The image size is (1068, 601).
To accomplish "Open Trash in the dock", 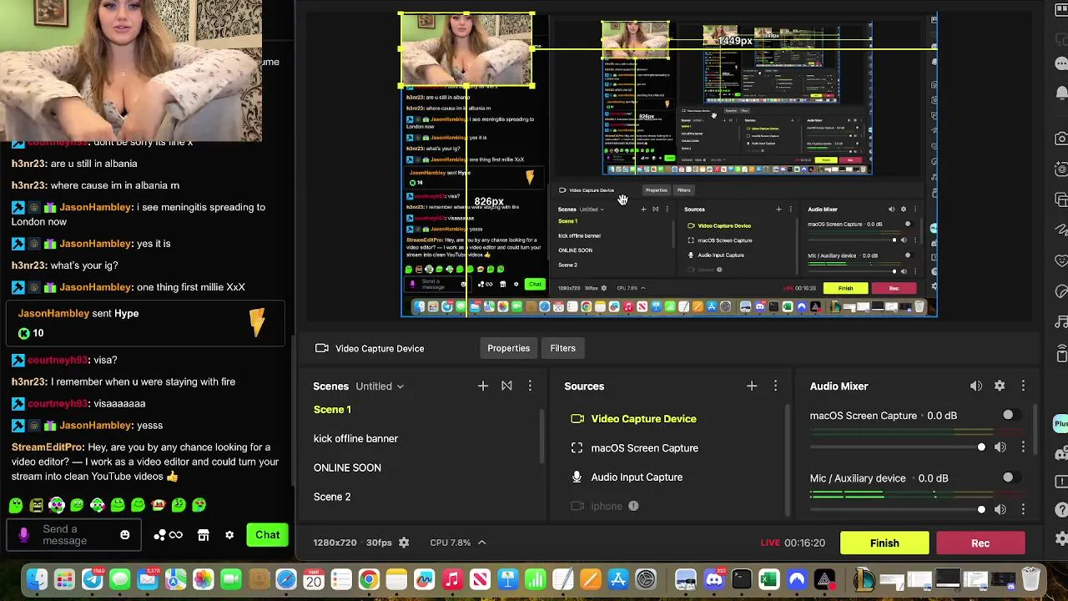I will [1031, 579].
